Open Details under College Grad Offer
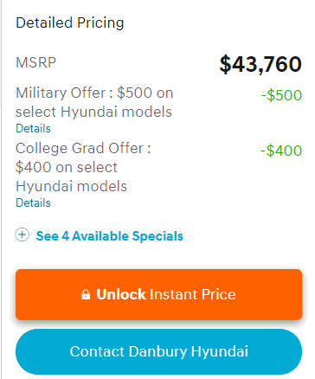 (x=33, y=202)
